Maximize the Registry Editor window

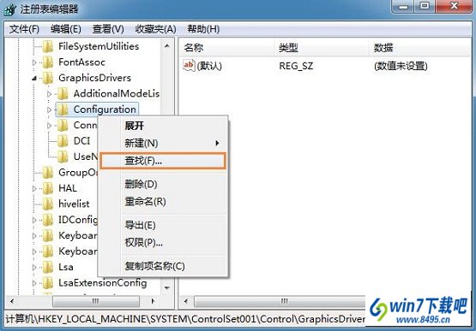click(x=425, y=6)
